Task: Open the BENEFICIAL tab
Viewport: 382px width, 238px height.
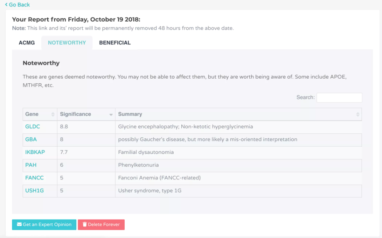Action: pos(115,43)
